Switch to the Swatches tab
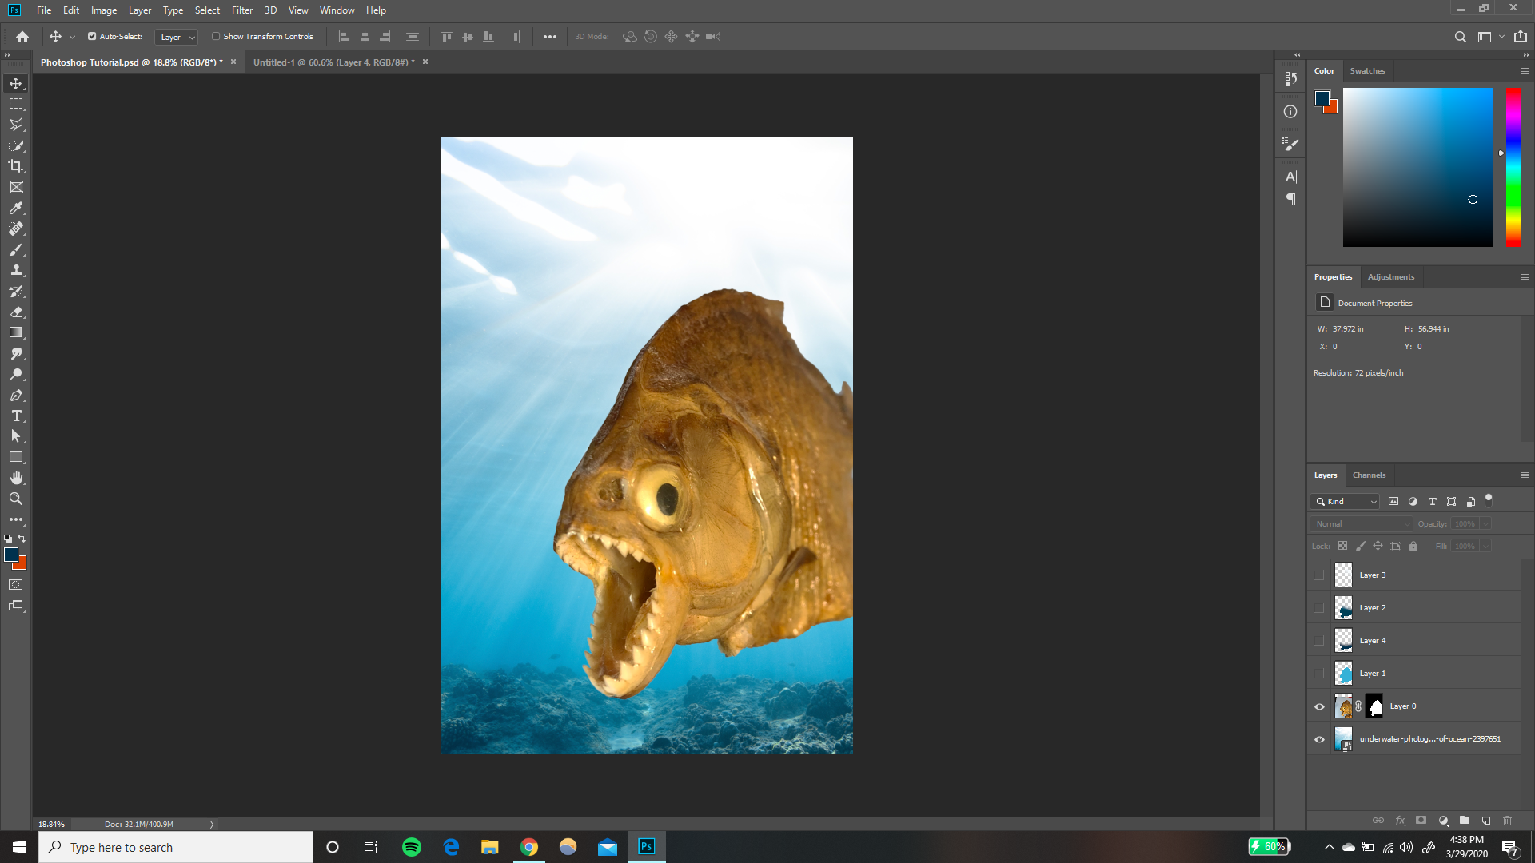Image resolution: width=1535 pixels, height=863 pixels. coord(1367,70)
